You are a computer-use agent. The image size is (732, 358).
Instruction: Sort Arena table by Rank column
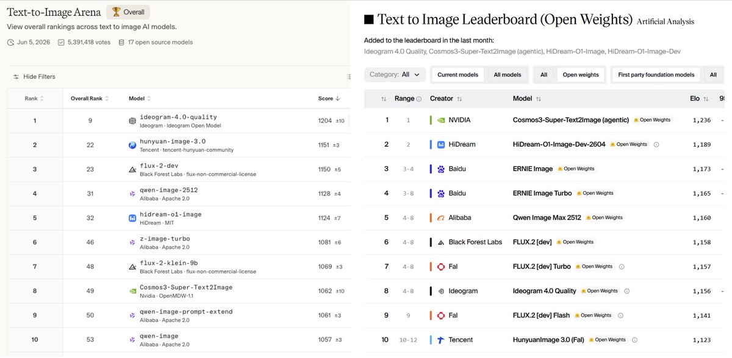pyautogui.click(x=35, y=99)
